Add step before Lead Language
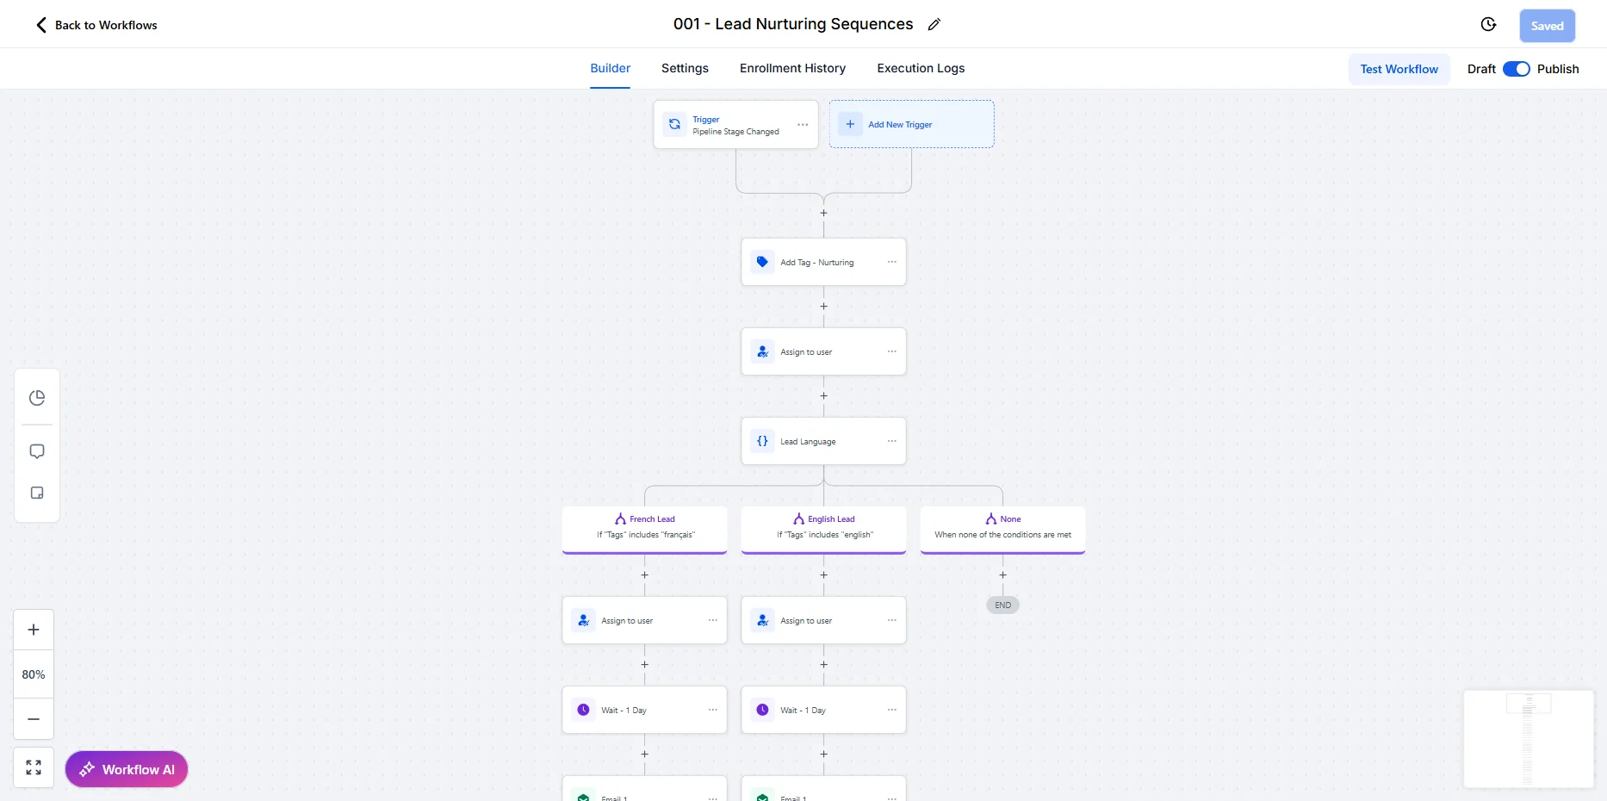Viewport: 1607px width, 801px height. [x=823, y=396]
